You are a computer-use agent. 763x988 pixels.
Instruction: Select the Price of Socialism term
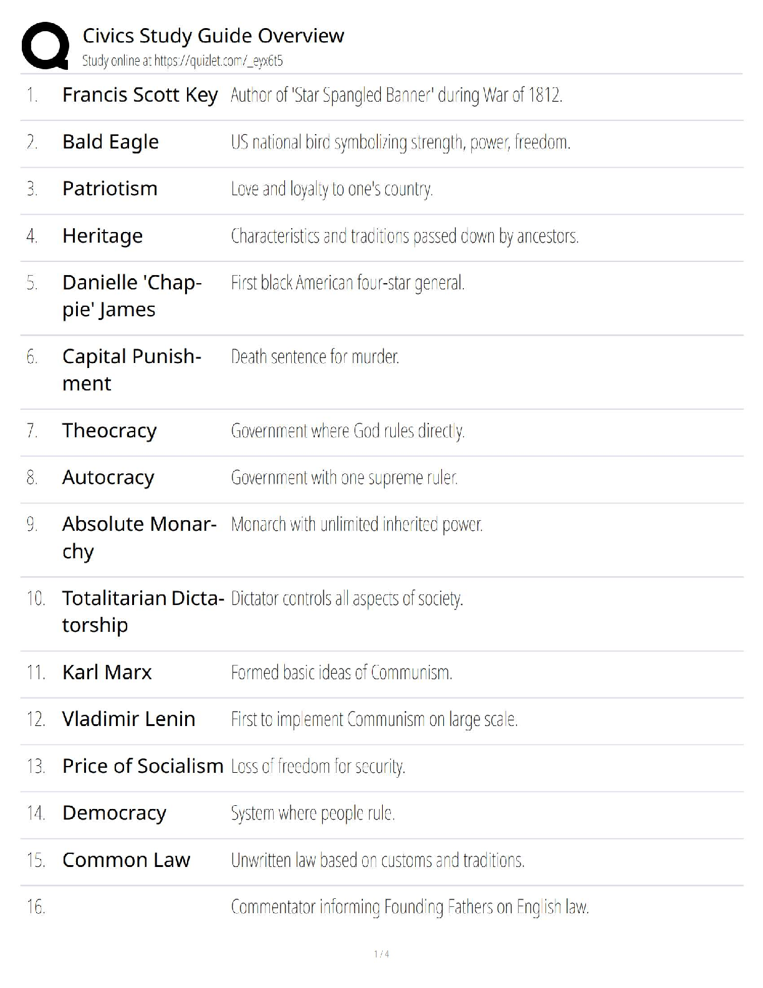pos(143,766)
